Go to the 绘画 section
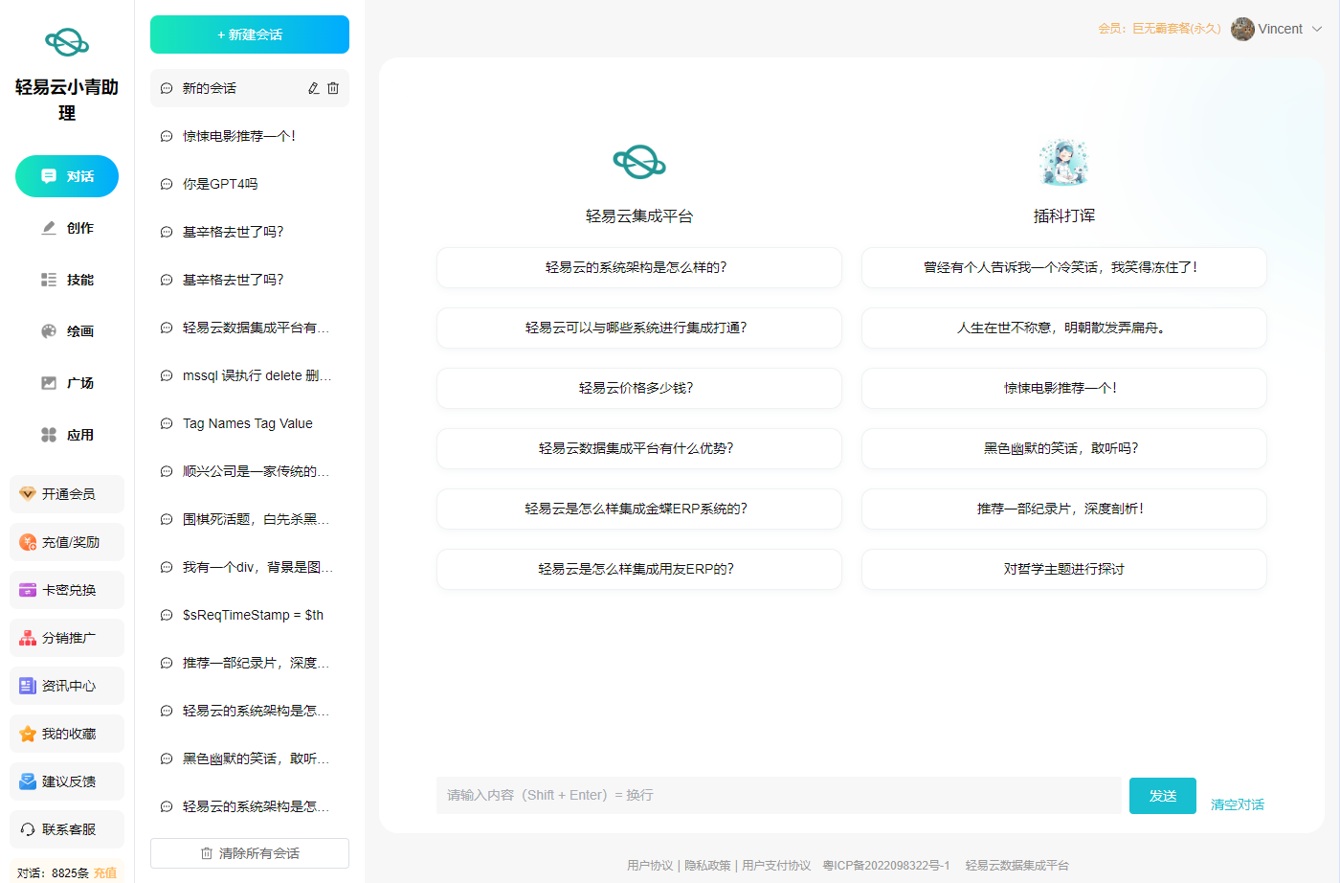Image resolution: width=1340 pixels, height=883 pixels. (x=67, y=331)
